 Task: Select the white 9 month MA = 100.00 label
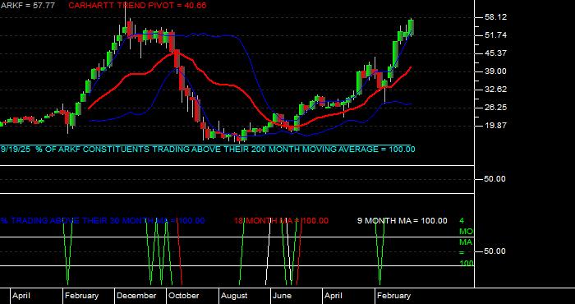pos(402,221)
